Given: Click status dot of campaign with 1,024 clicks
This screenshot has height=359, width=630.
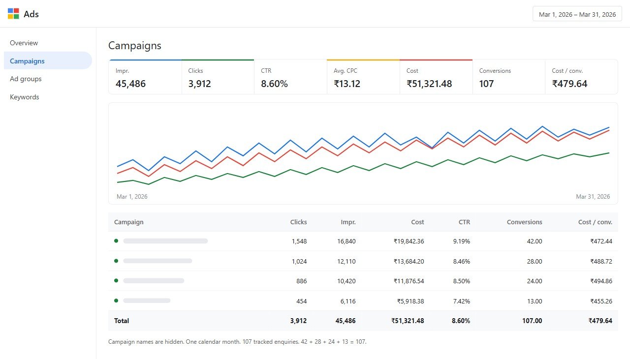Looking at the screenshot, I should coord(116,261).
